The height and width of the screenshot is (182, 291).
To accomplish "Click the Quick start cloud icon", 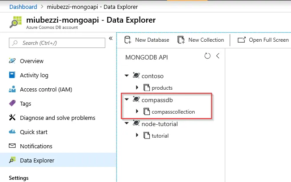I will (12, 131).
